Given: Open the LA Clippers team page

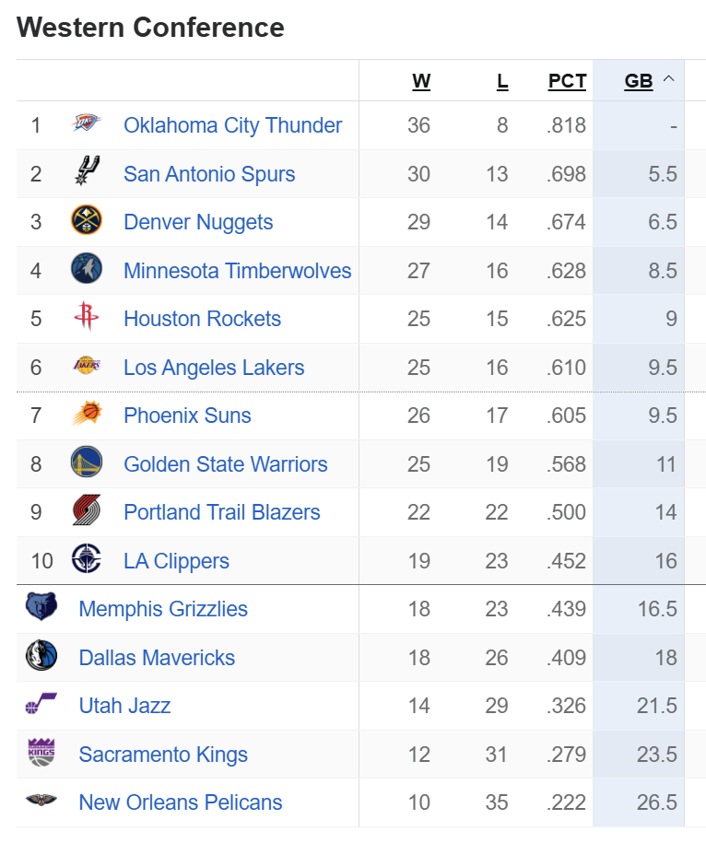Looking at the screenshot, I should [176, 561].
